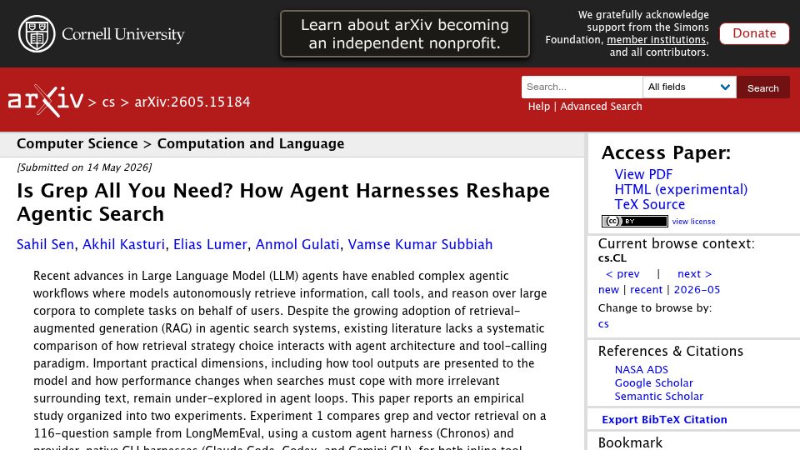Image resolution: width=800 pixels, height=450 pixels.
Task: Open author Akhil Kasturi's page
Action: 123,244
